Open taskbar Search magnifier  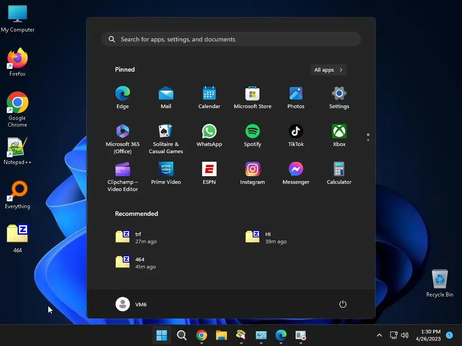click(x=181, y=335)
